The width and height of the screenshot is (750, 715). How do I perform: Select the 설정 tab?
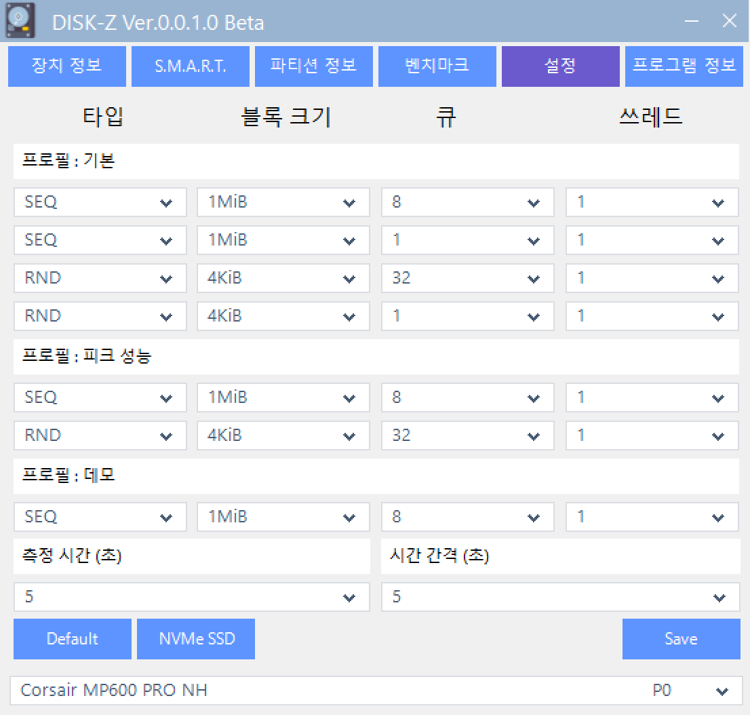click(x=561, y=66)
